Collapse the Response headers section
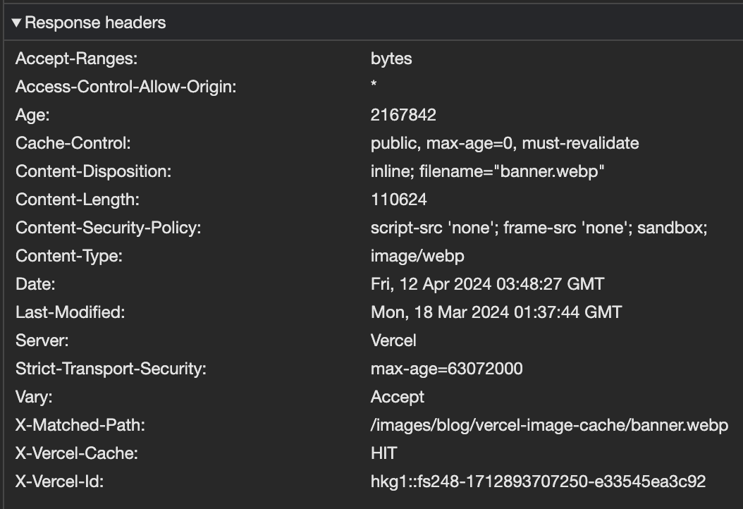This screenshot has height=509, width=743. [16, 23]
